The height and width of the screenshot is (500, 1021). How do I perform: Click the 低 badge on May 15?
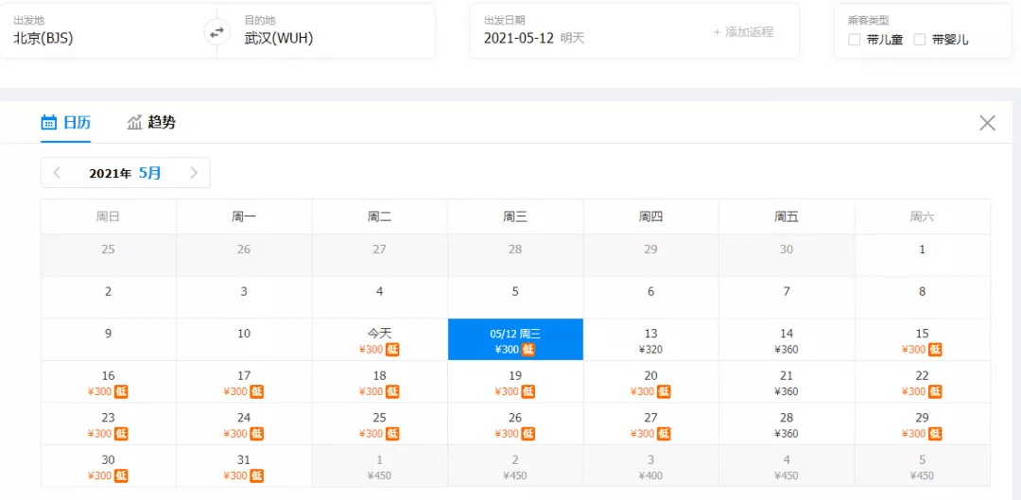tap(935, 350)
